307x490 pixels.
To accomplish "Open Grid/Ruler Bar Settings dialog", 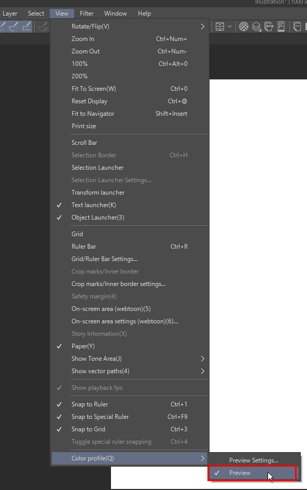I will (x=130, y=259).
